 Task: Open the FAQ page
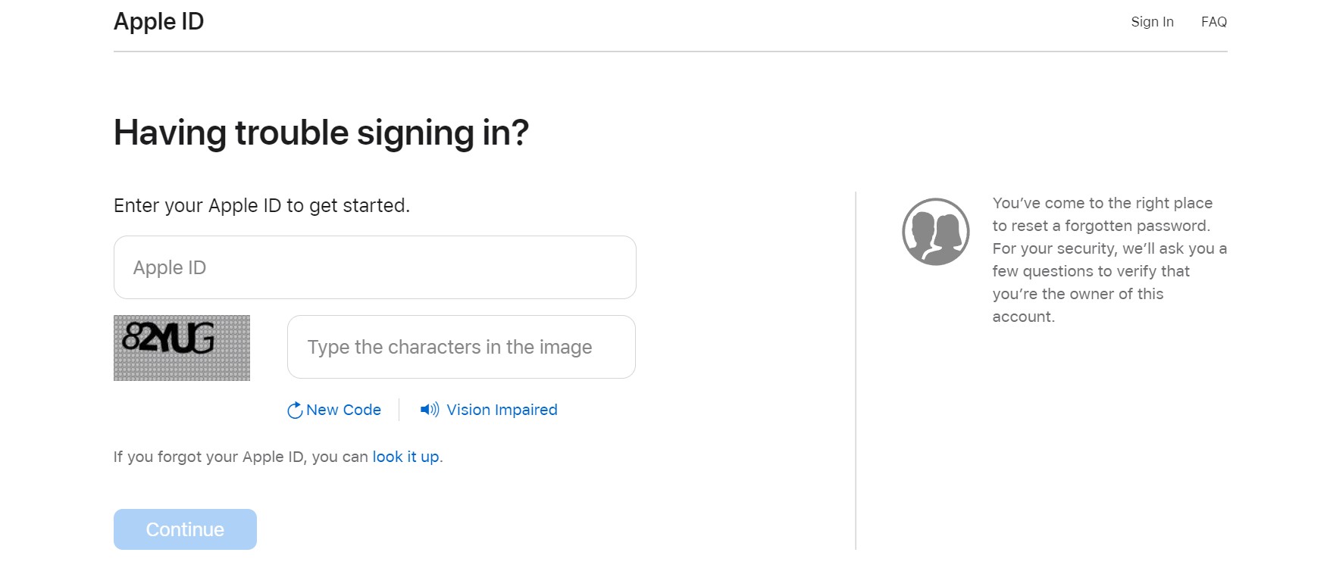click(1216, 21)
